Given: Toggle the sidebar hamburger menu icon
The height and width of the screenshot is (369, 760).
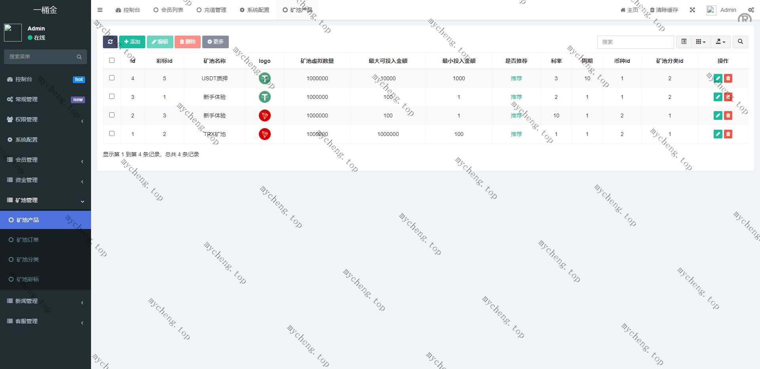Looking at the screenshot, I should tap(100, 10).
